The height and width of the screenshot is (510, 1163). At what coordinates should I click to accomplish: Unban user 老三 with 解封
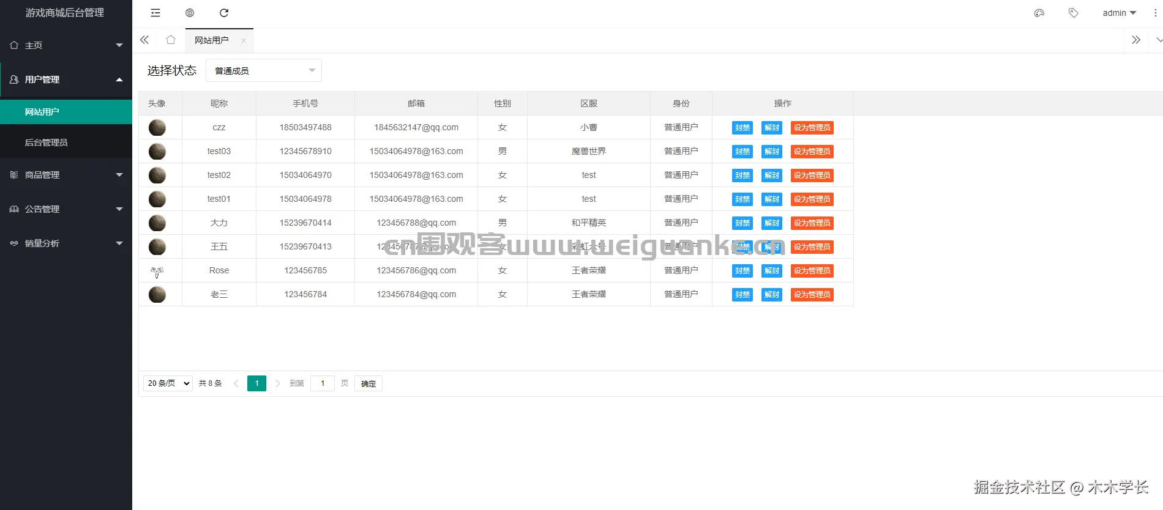[772, 295]
